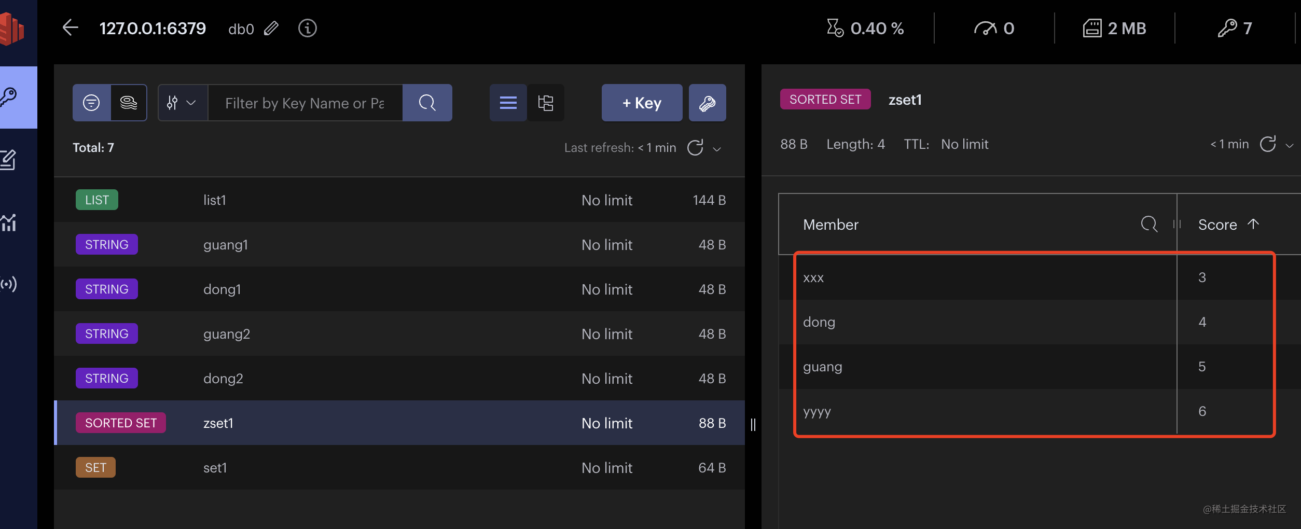The height and width of the screenshot is (529, 1301).
Task: Select the list1 key row
Action: [399, 200]
